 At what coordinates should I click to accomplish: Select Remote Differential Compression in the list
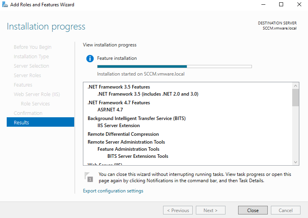click(x=123, y=134)
